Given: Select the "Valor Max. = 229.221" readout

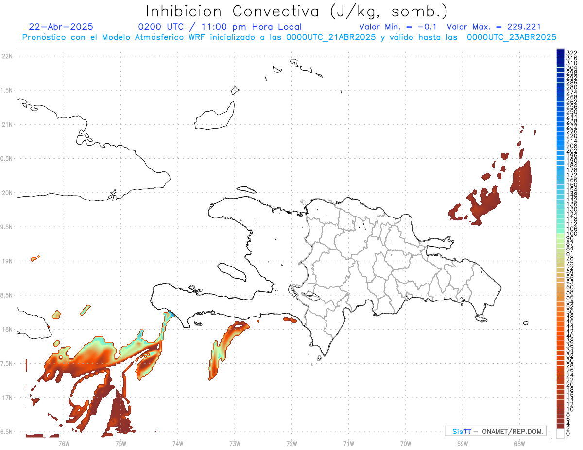Looking at the screenshot, I should coord(494,27).
